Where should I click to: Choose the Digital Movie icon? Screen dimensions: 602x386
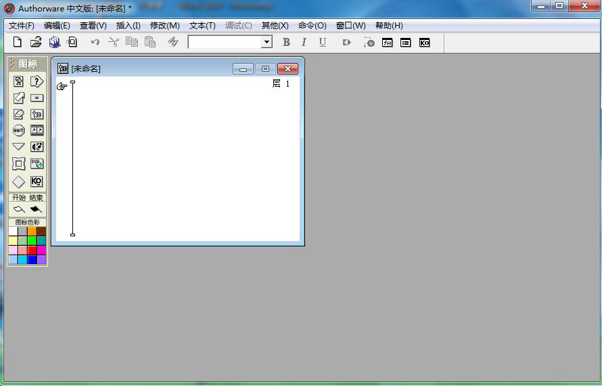37,131
